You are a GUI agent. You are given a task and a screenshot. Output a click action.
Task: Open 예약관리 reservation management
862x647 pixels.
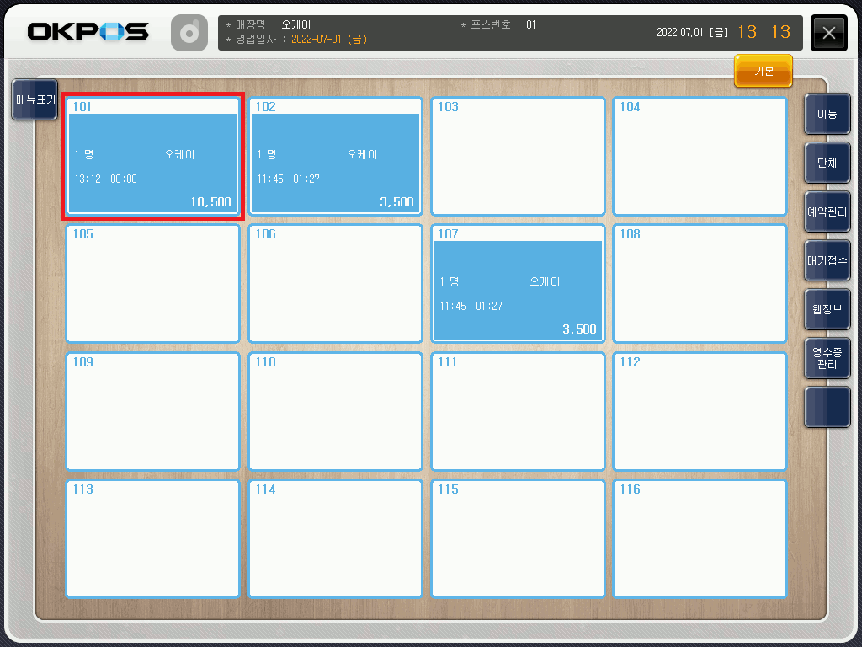(x=827, y=211)
